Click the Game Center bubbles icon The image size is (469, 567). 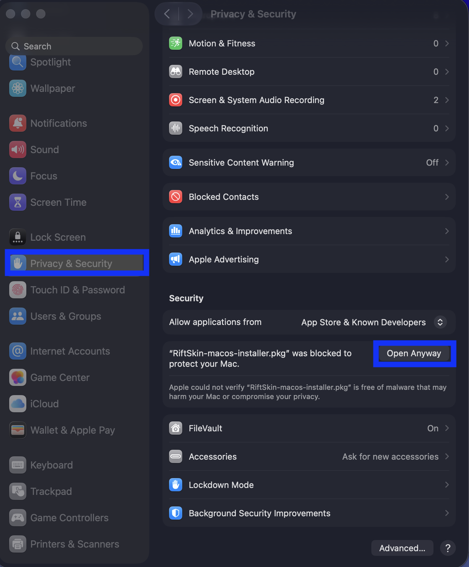coord(18,377)
